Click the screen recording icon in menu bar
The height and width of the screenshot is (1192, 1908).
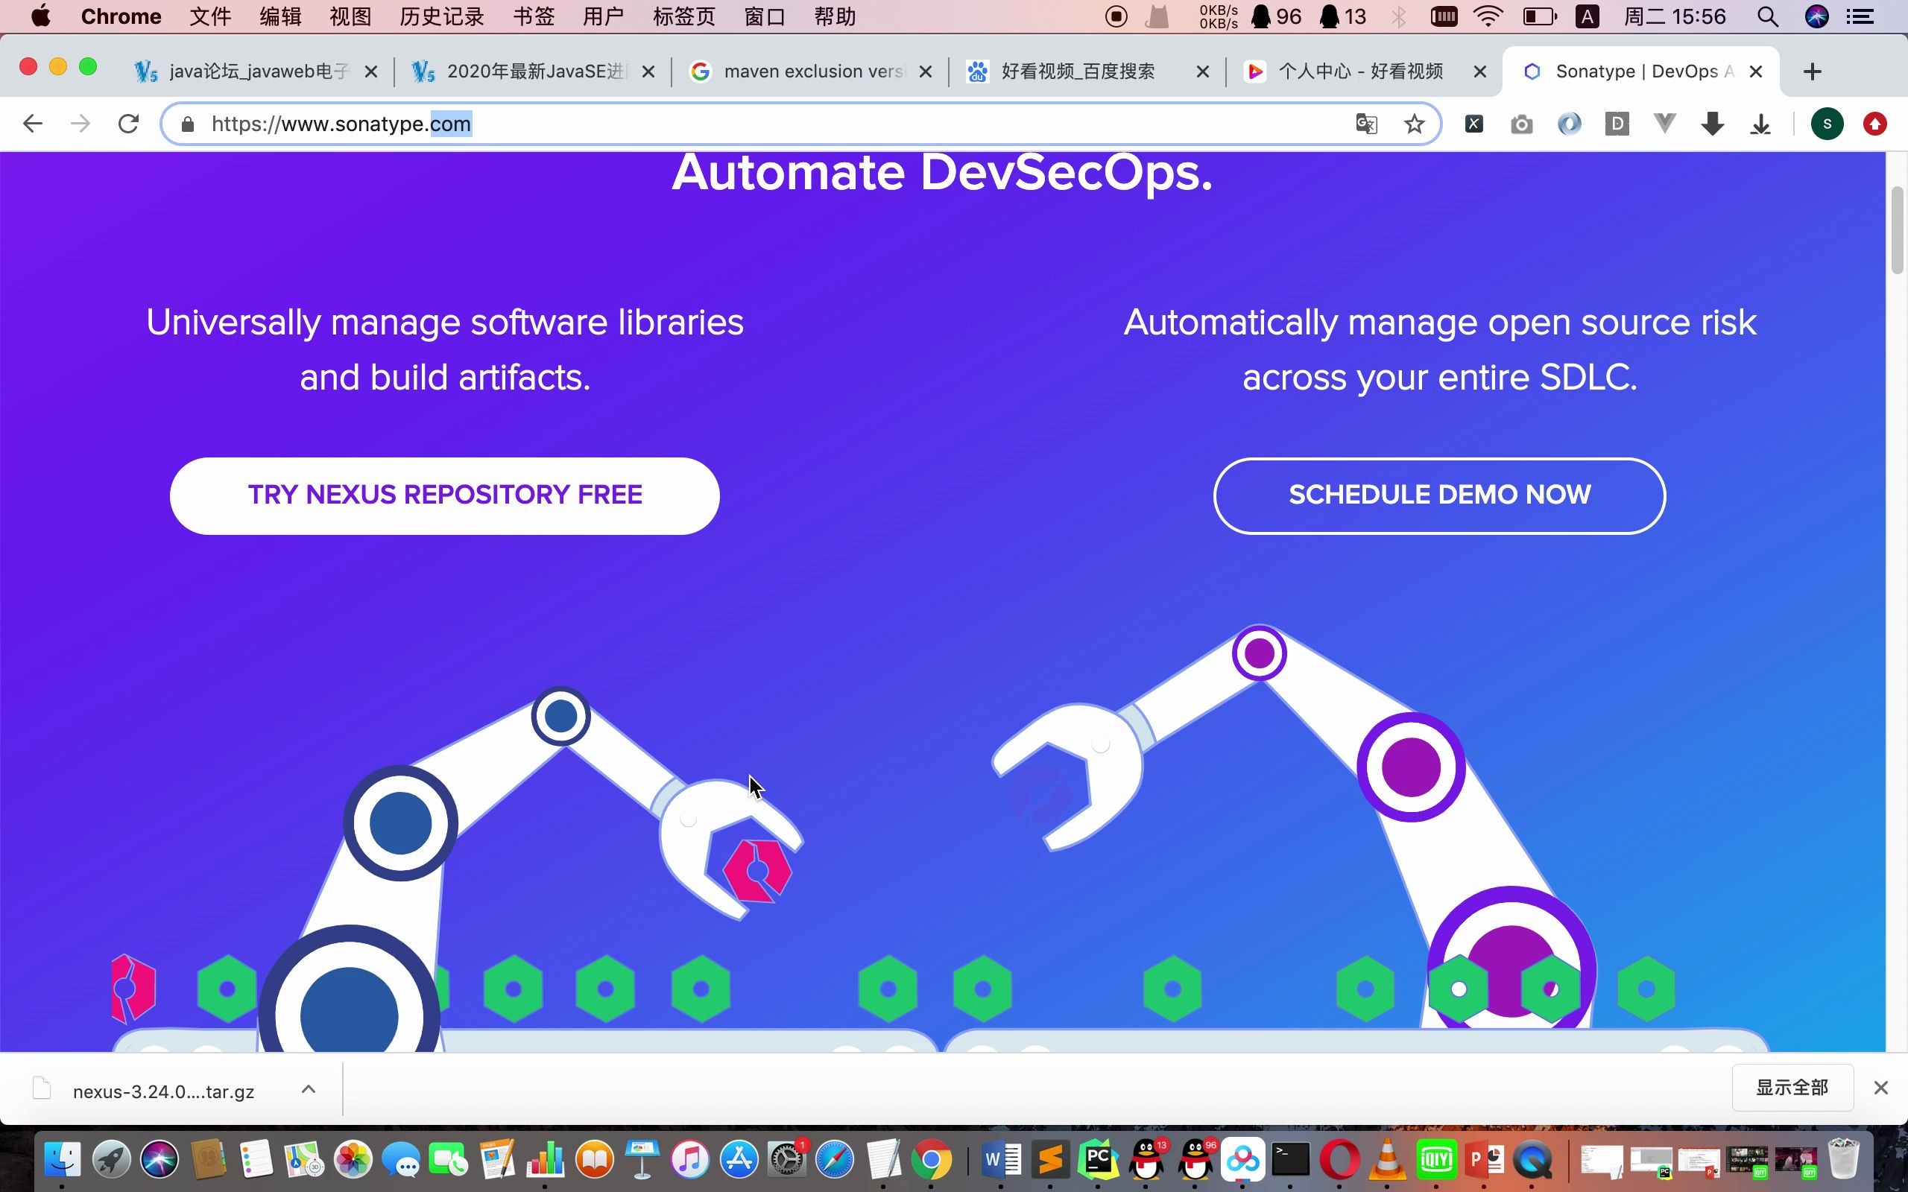[x=1116, y=16]
